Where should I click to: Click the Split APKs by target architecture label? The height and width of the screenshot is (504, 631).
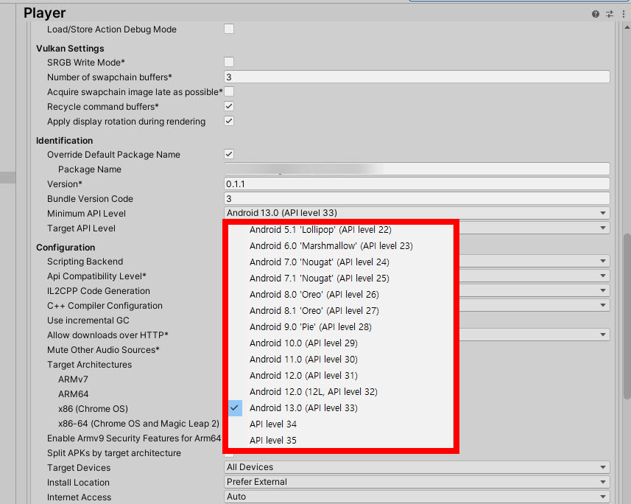114,453
